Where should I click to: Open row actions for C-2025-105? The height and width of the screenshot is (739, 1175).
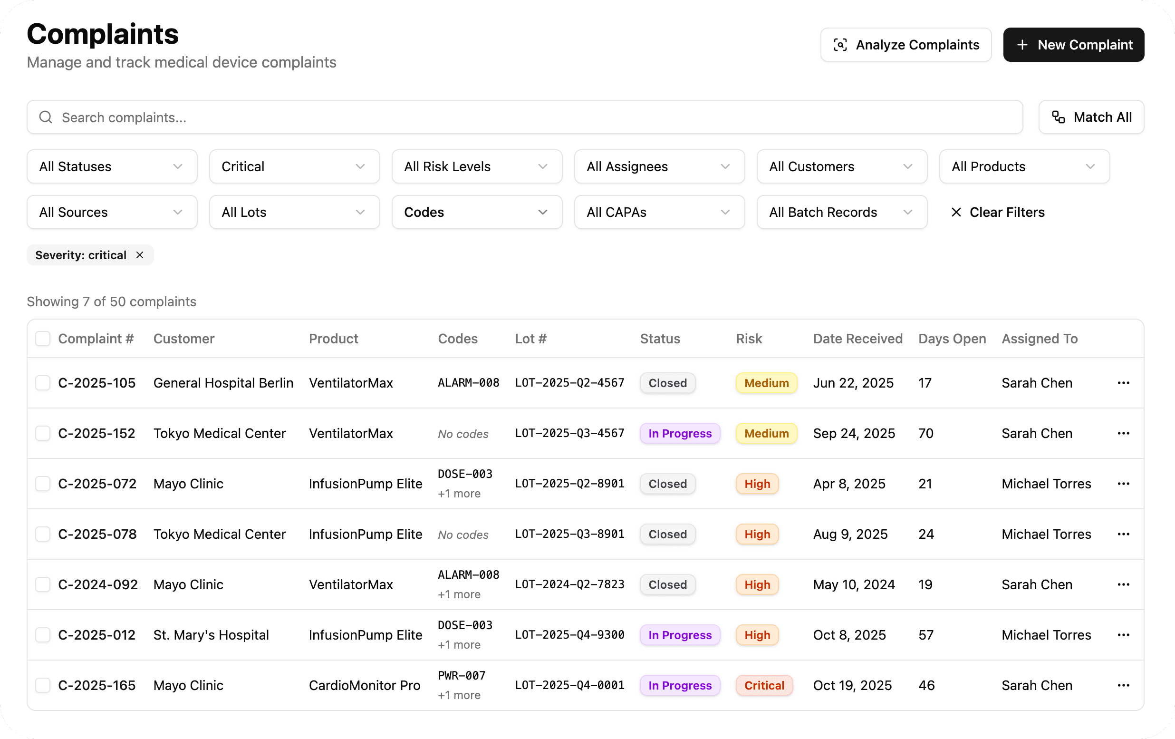pos(1123,383)
